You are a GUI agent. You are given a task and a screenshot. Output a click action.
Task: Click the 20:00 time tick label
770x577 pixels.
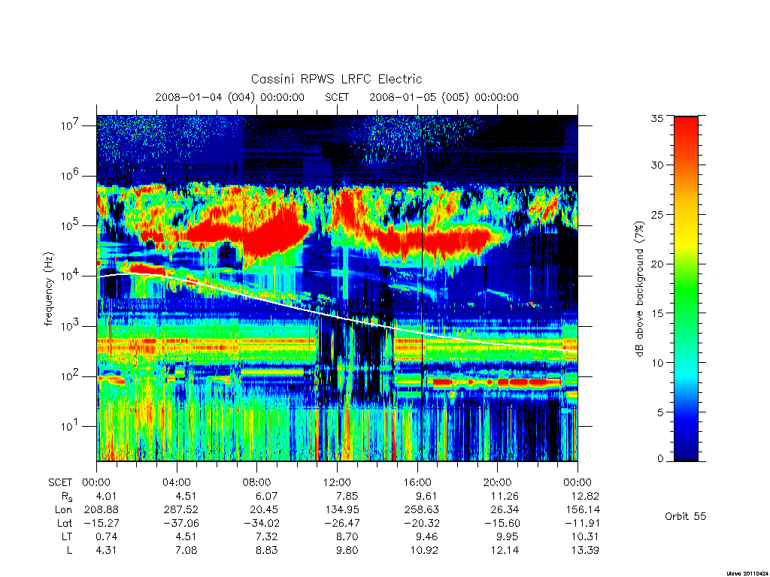498,482
